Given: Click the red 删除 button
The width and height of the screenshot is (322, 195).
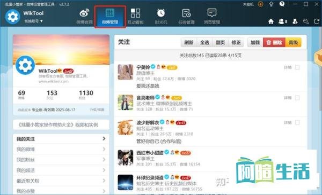Looking at the screenshot, I should (x=274, y=43).
